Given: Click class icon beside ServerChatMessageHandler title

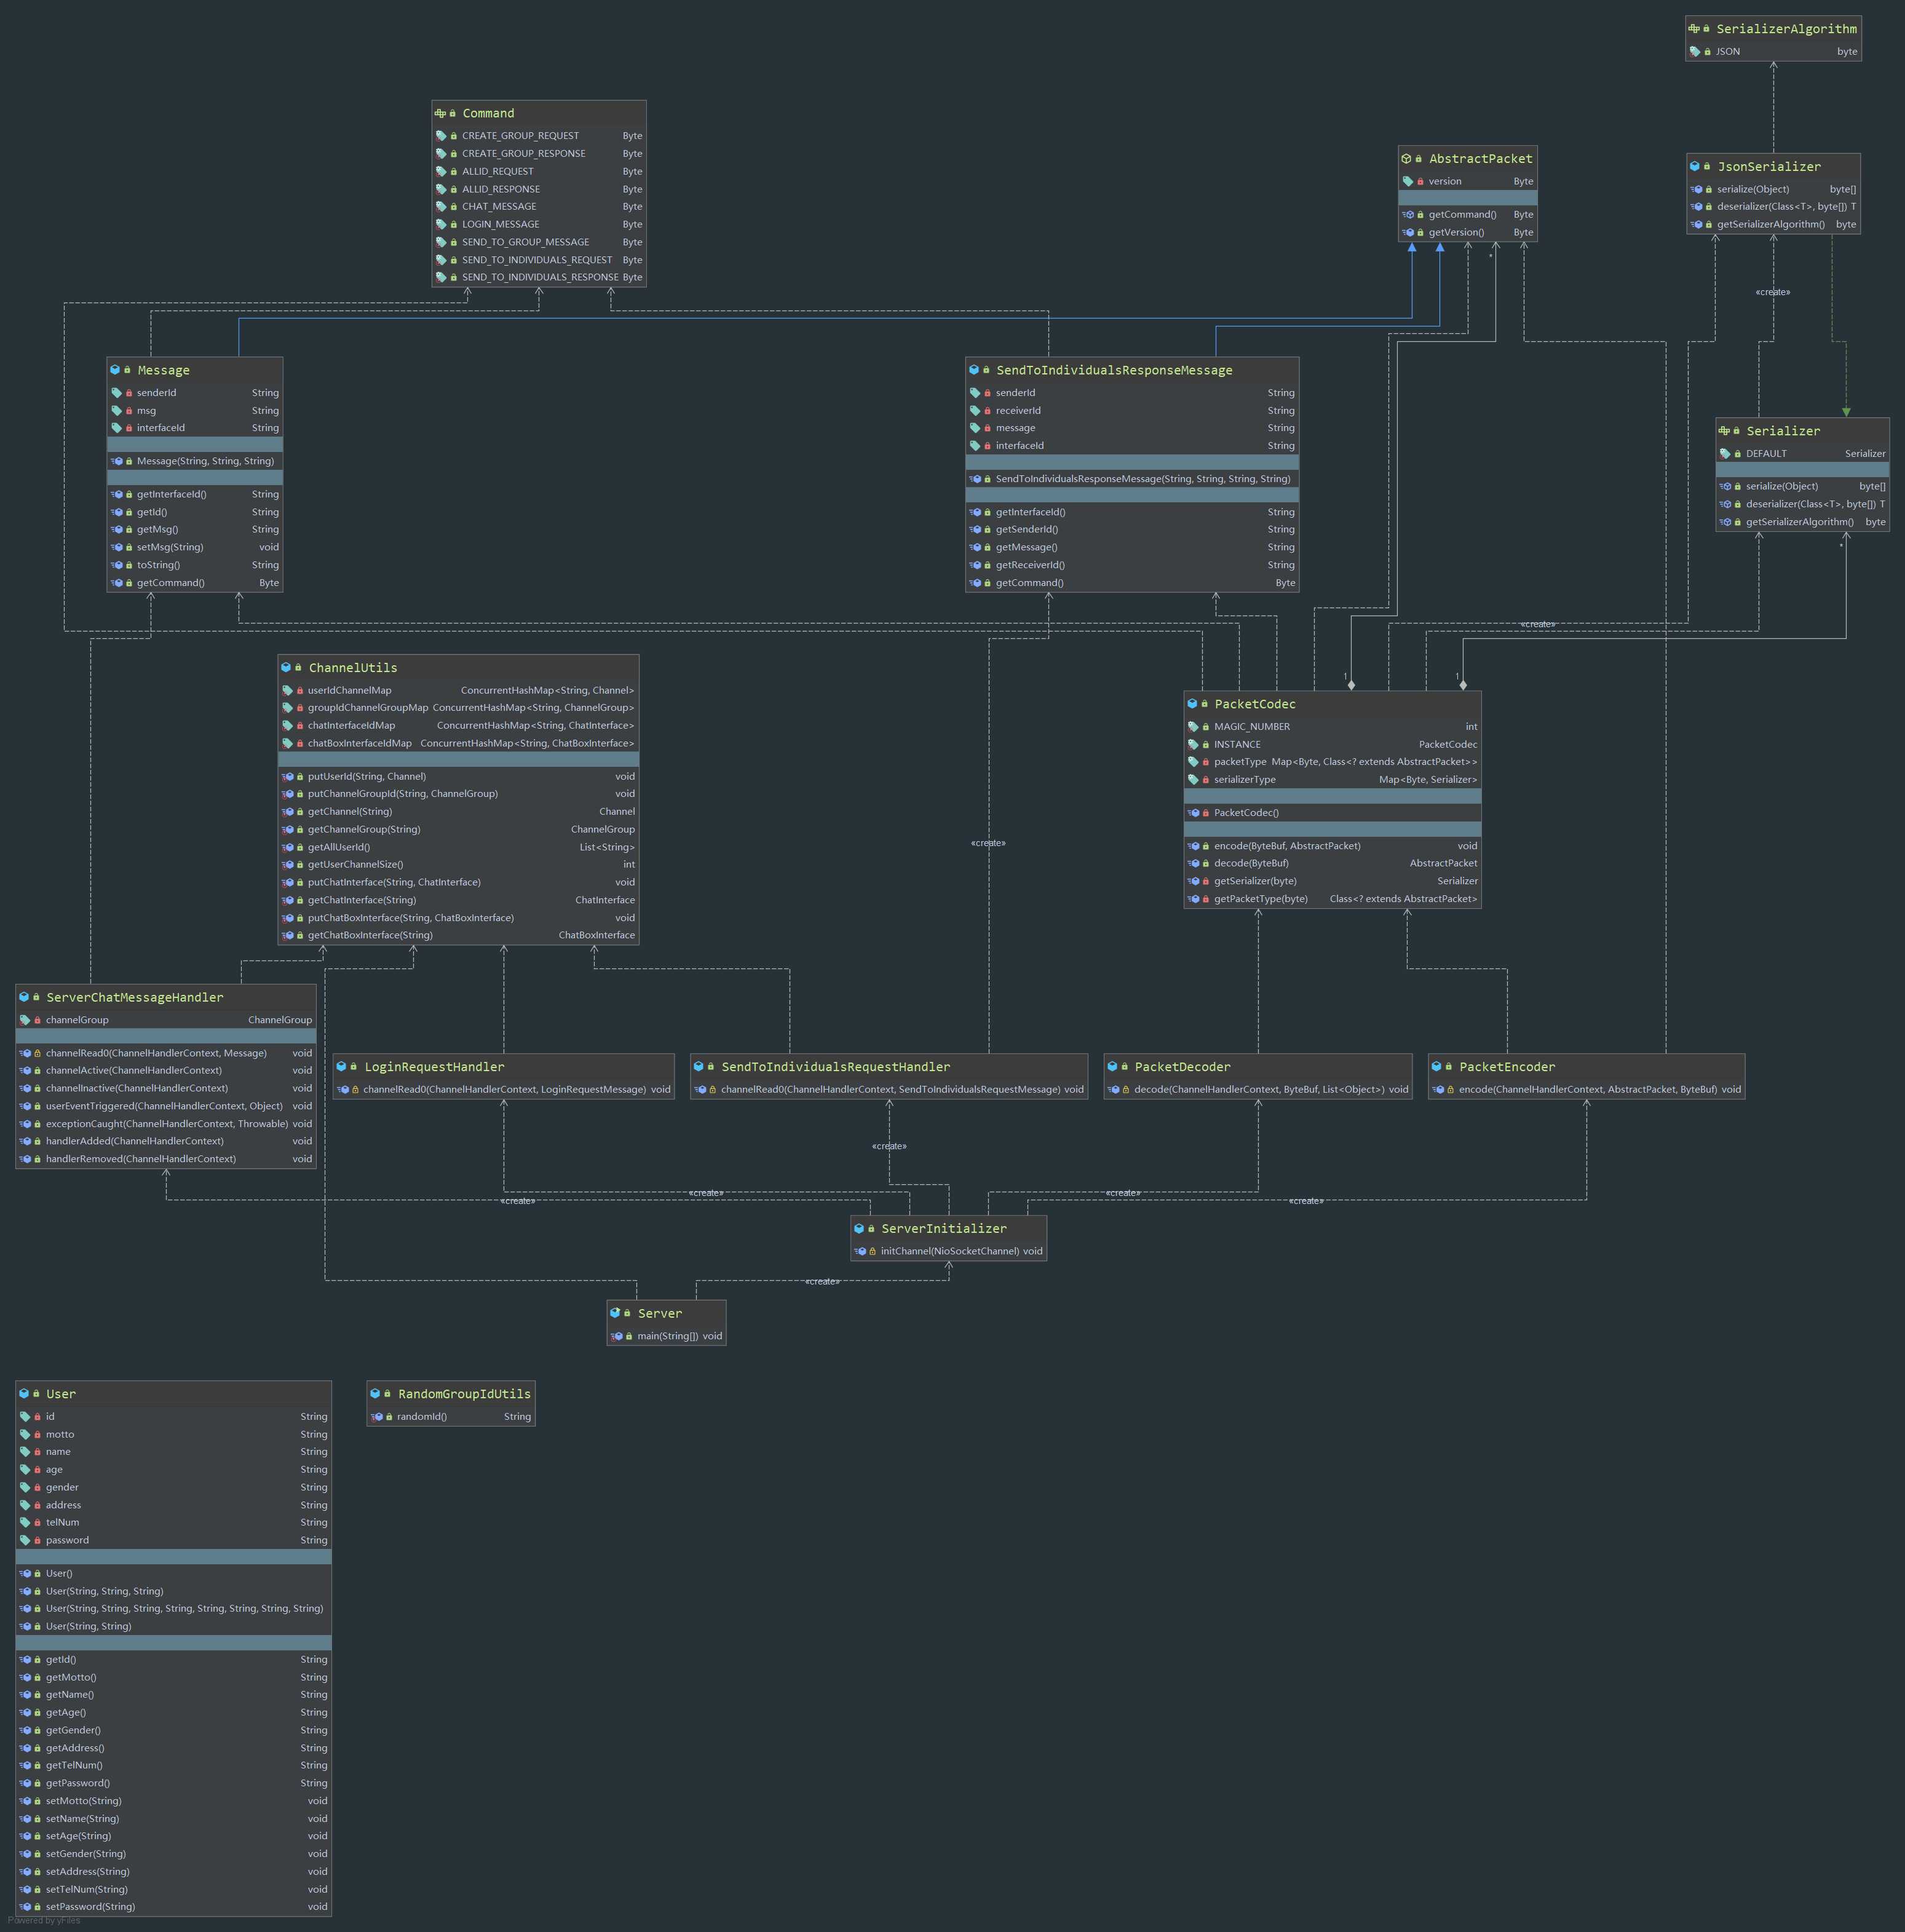Looking at the screenshot, I should 24,996.
